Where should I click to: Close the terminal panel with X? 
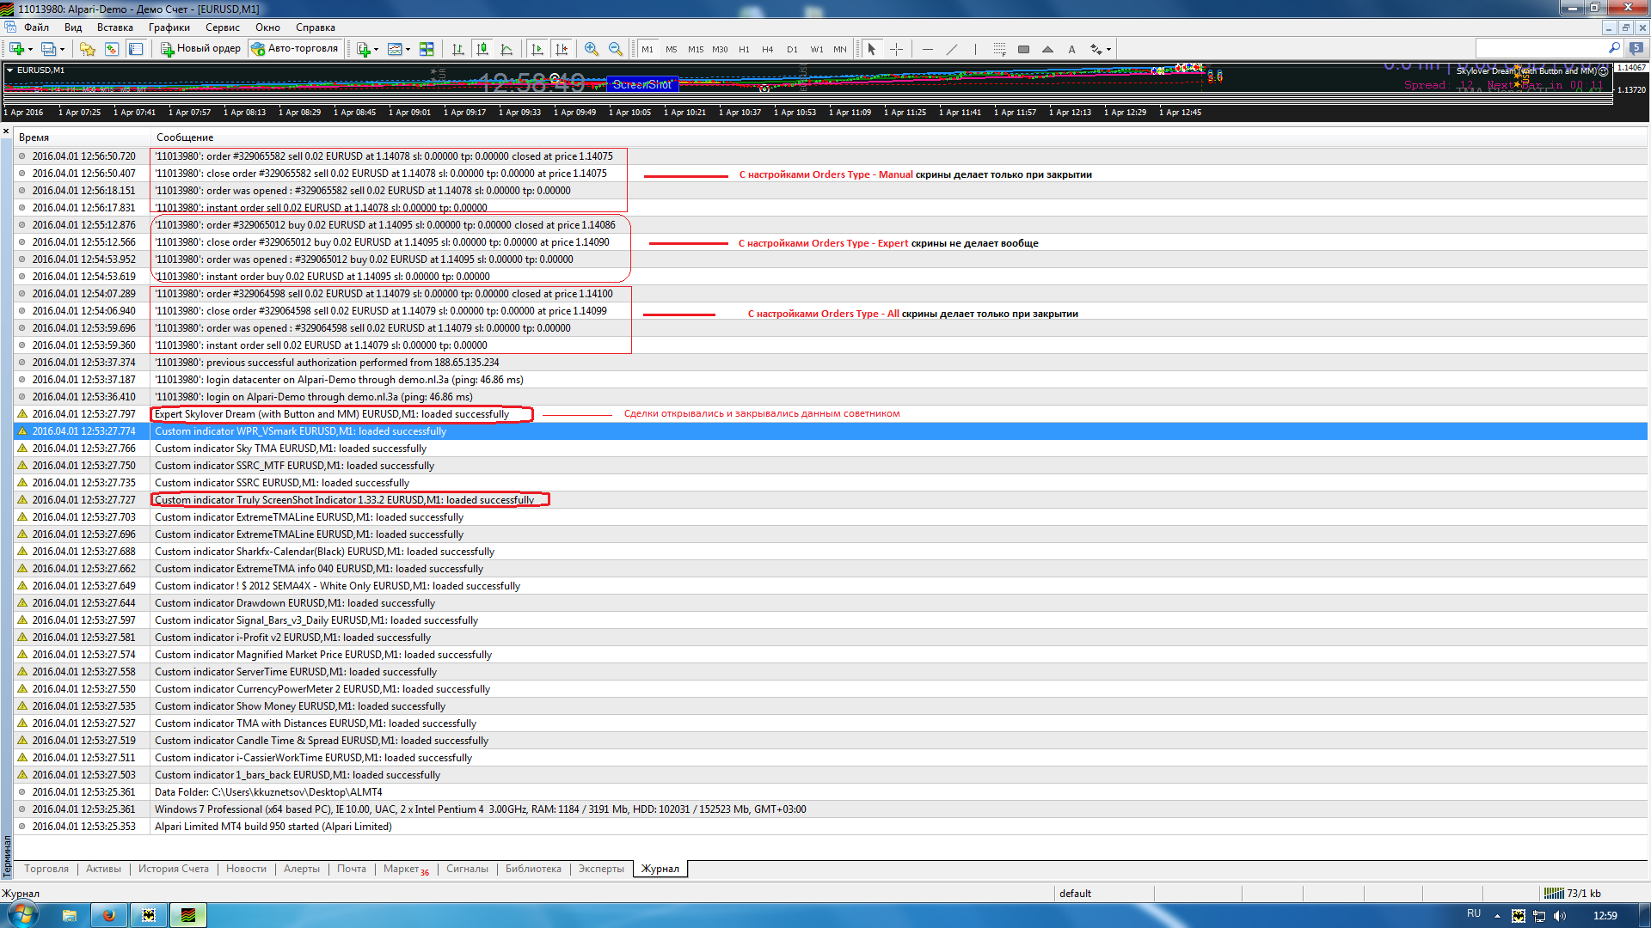(x=6, y=131)
